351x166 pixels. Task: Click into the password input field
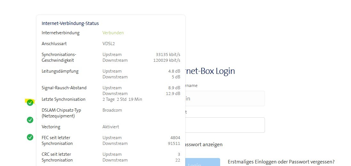pyautogui.click(x=225, y=125)
